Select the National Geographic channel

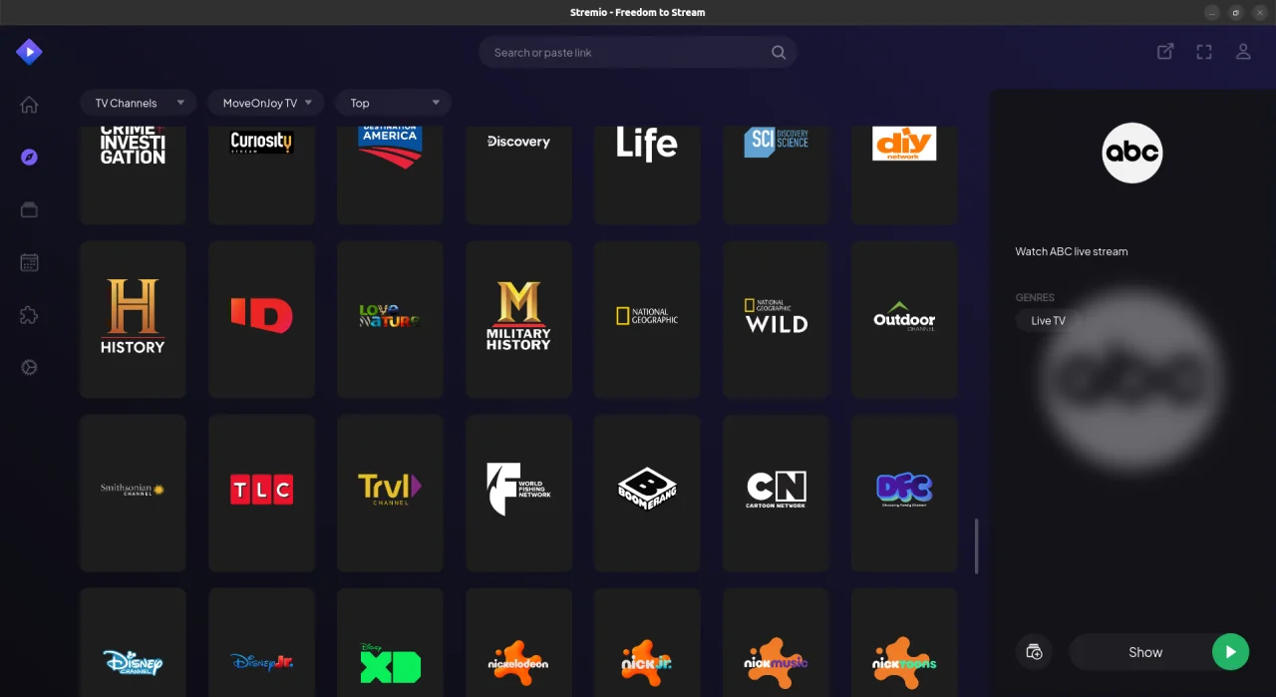click(x=647, y=319)
